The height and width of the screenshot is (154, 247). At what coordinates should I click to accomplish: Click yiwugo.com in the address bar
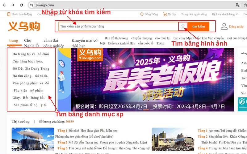coord(45,5)
